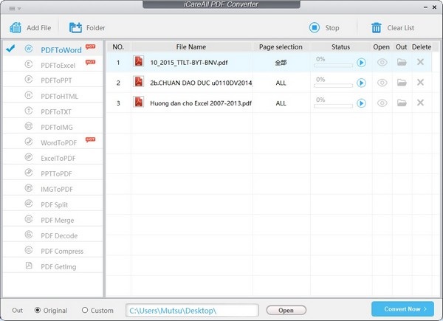Click the PDF Decode icon

coord(29,235)
